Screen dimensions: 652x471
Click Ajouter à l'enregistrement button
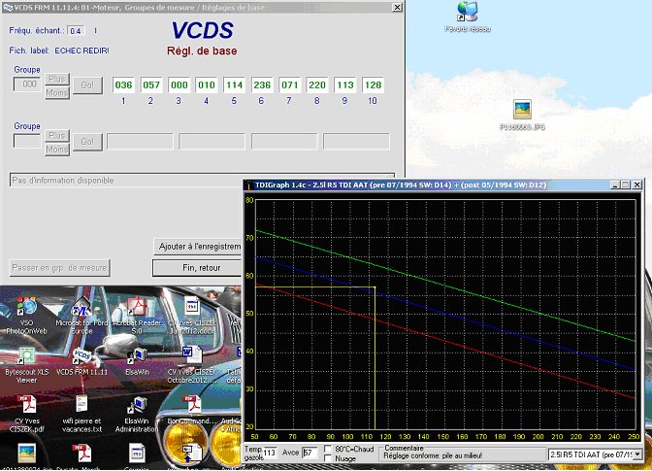tap(198, 247)
